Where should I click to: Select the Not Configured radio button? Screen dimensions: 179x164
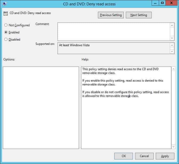[x=6, y=25]
